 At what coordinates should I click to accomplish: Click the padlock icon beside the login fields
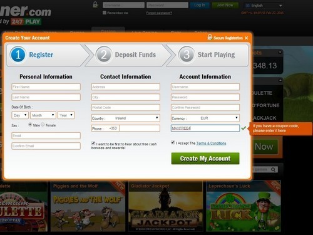95,4
